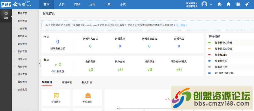The width and height of the screenshot is (254, 111).
Task: Click the 今日总收益 amount
Action: point(58,65)
